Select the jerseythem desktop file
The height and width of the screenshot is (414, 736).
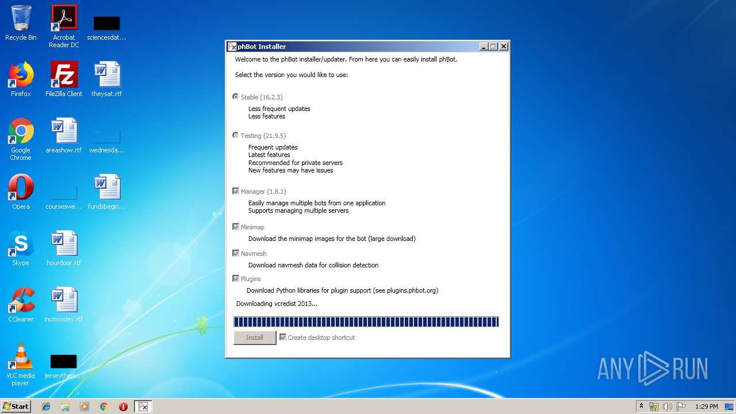[x=64, y=366]
